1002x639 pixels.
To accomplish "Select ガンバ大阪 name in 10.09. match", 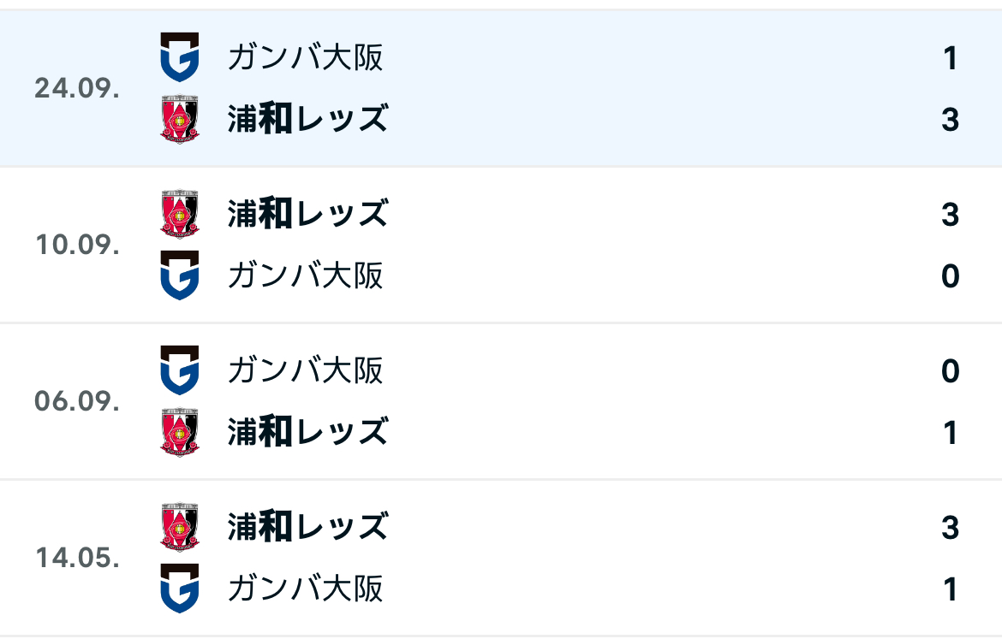I will (306, 275).
